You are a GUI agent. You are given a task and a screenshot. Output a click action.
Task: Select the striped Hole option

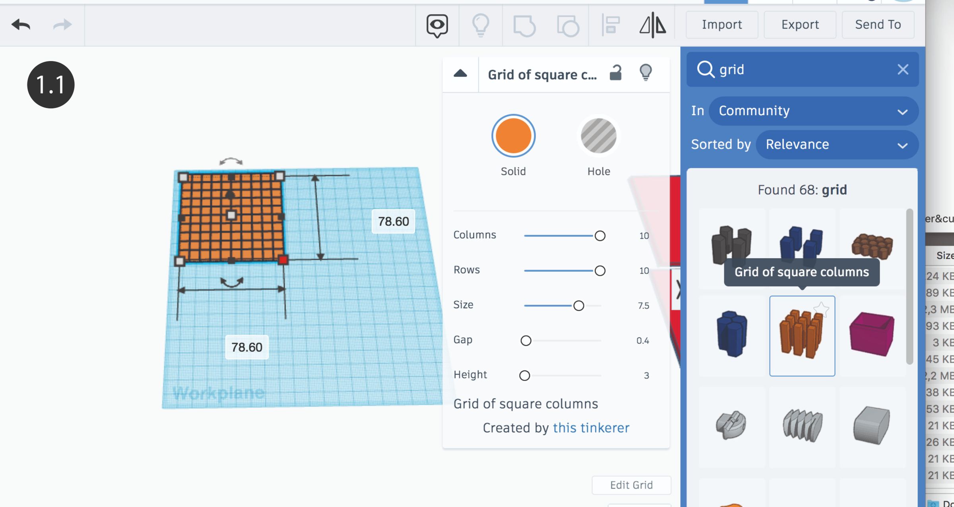pyautogui.click(x=599, y=136)
